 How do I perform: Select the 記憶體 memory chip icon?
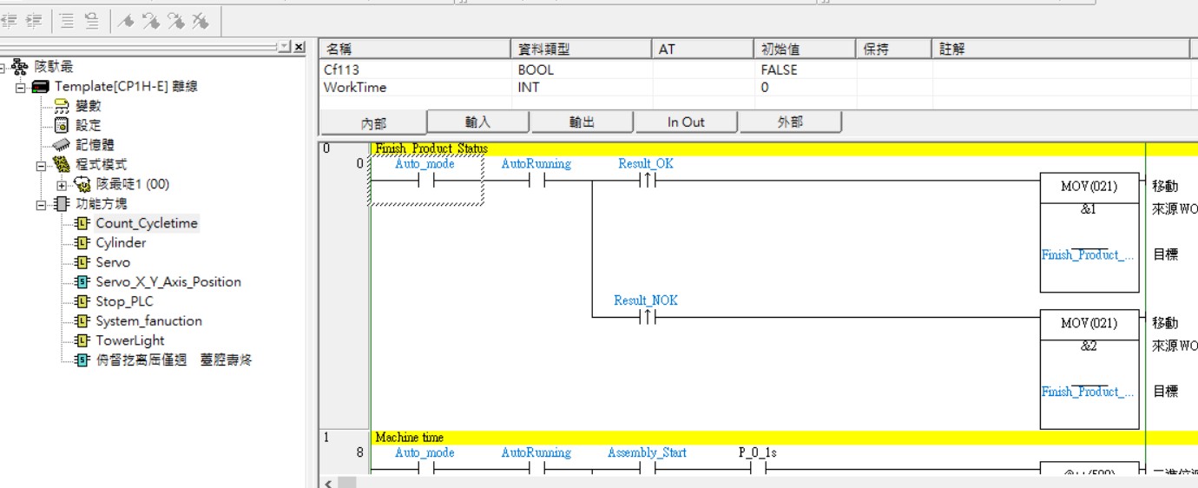61,145
